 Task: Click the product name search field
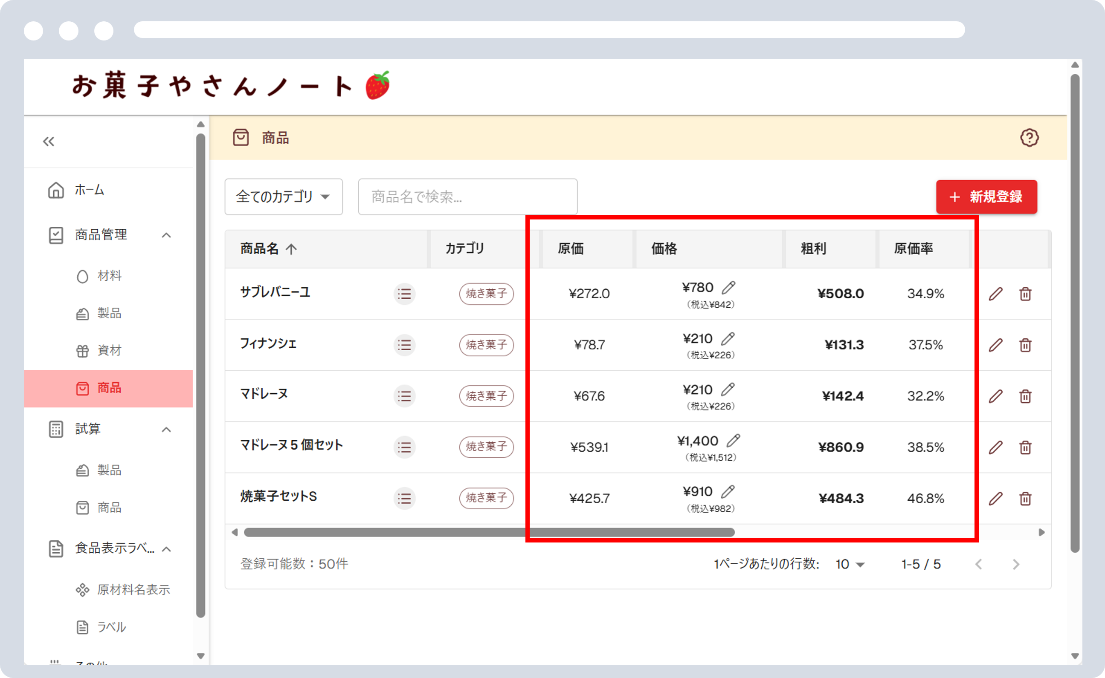pyautogui.click(x=467, y=197)
